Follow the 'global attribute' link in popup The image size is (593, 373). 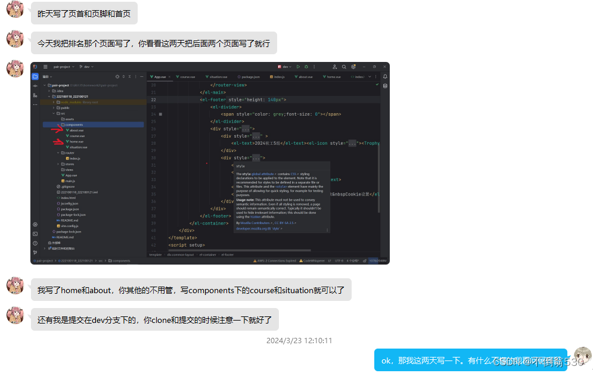click(x=263, y=174)
